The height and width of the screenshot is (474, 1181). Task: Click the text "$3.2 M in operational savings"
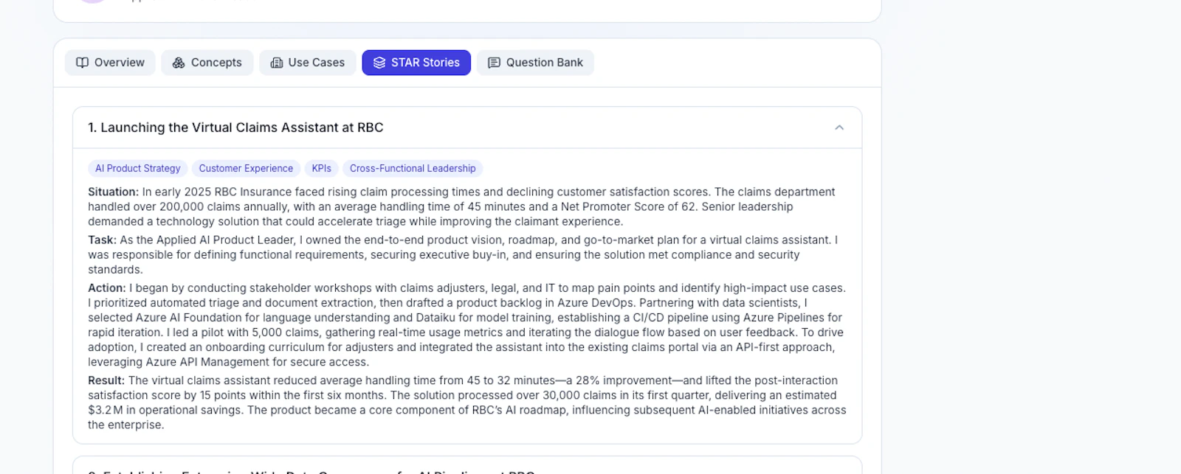pos(165,411)
